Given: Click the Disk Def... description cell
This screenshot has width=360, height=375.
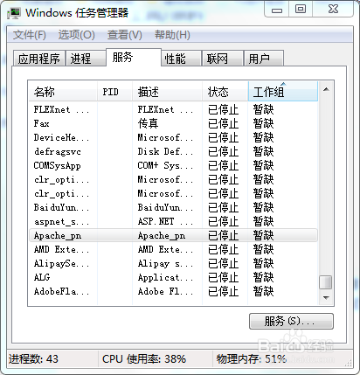Looking at the screenshot, I should pos(165,151).
